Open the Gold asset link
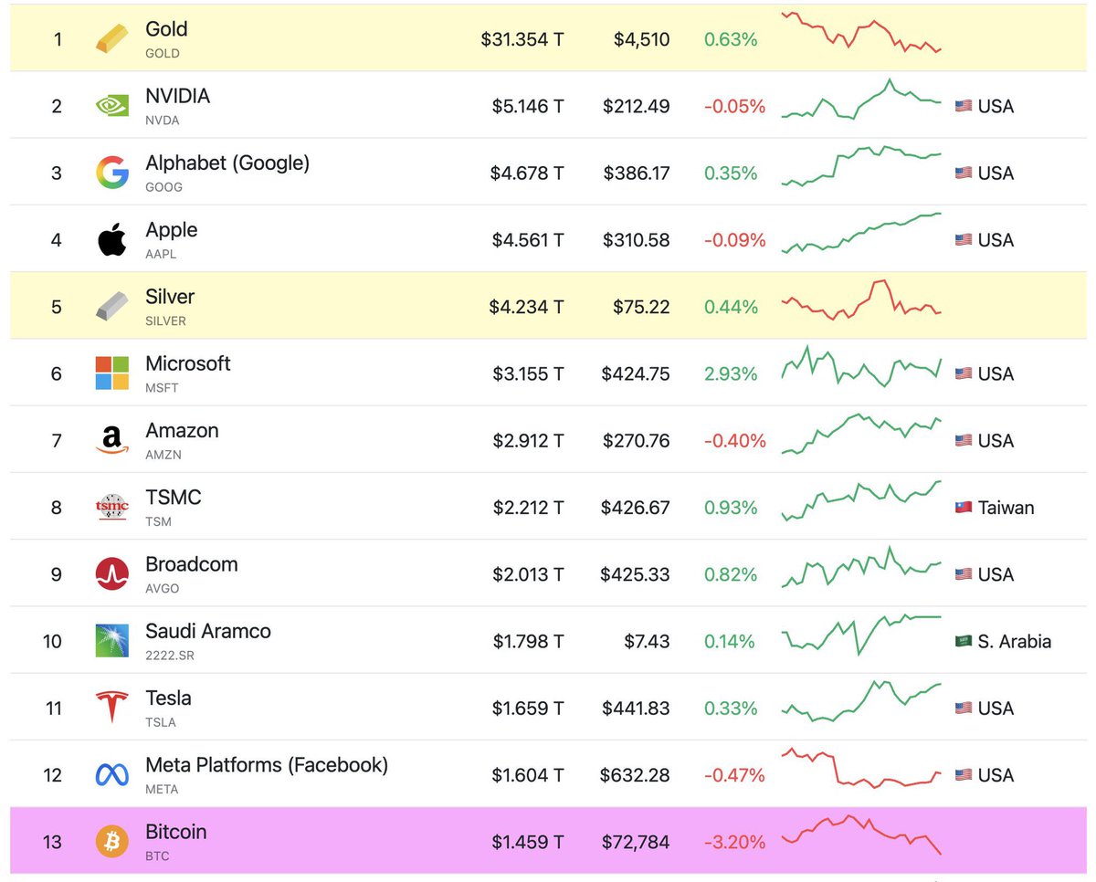The height and width of the screenshot is (882, 1096). [x=166, y=29]
